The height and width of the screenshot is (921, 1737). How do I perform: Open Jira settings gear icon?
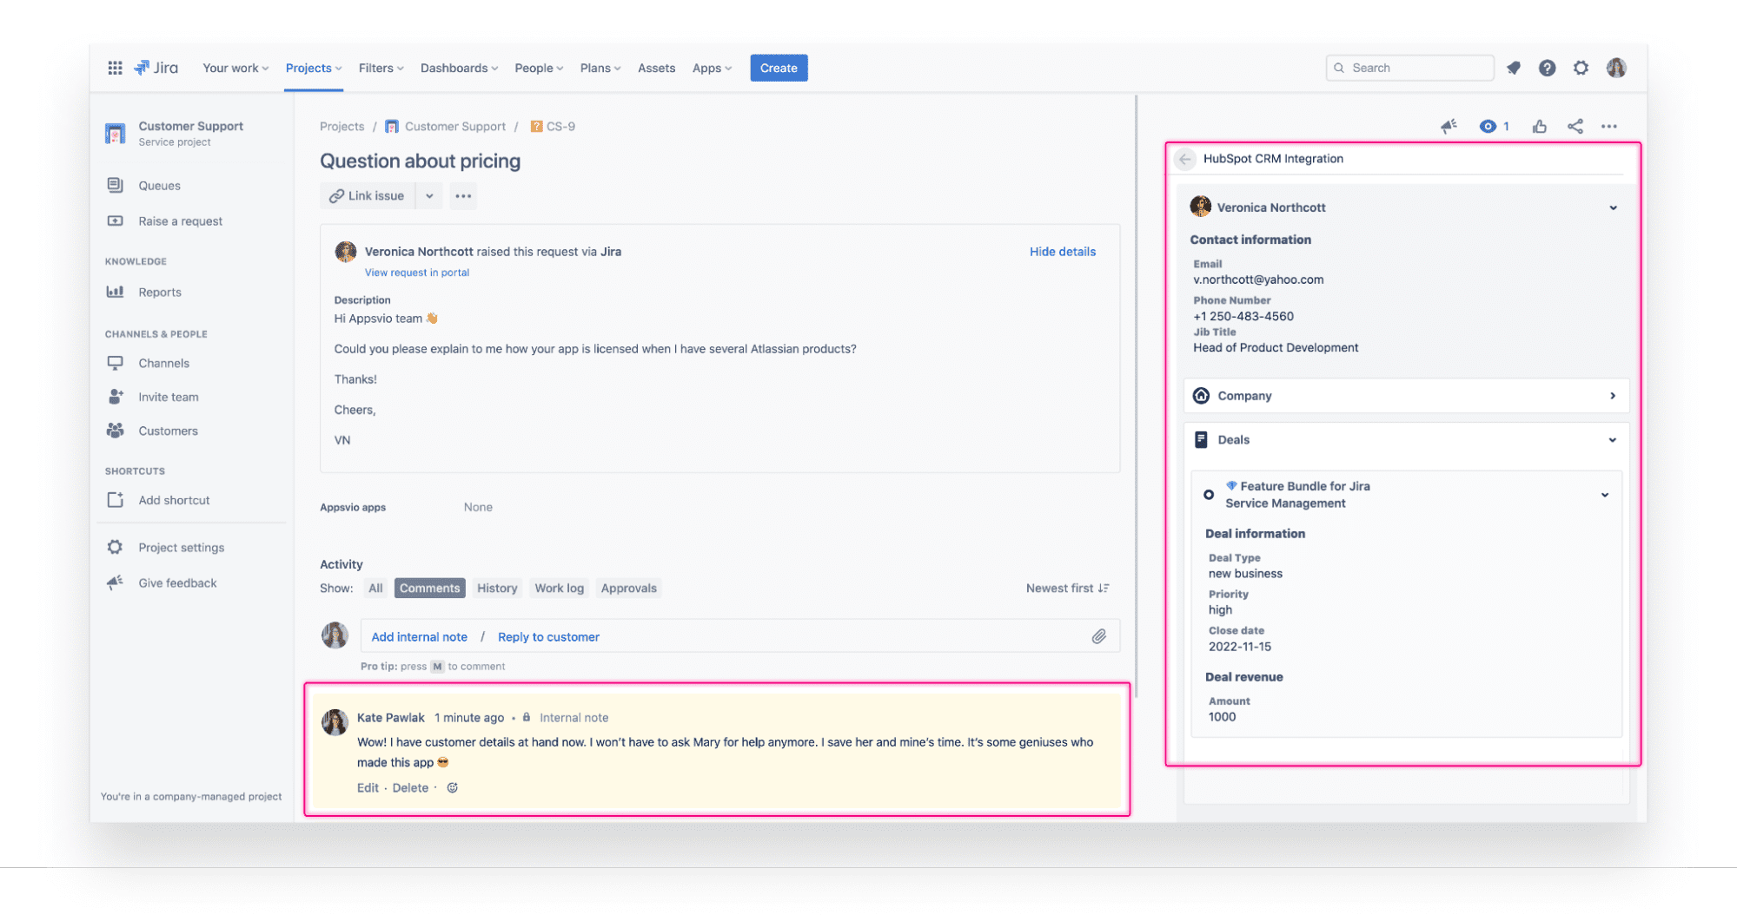click(x=1581, y=68)
